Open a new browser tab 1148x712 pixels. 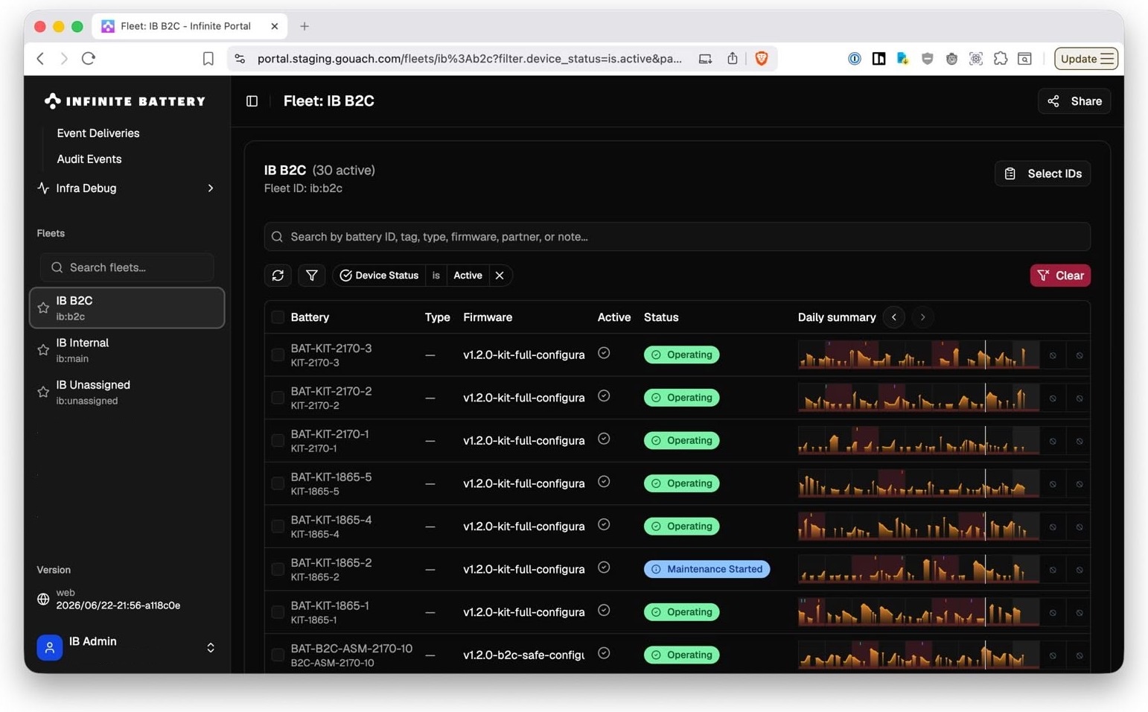pos(304,26)
